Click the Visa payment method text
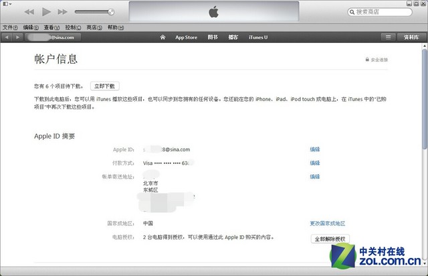 coord(168,163)
